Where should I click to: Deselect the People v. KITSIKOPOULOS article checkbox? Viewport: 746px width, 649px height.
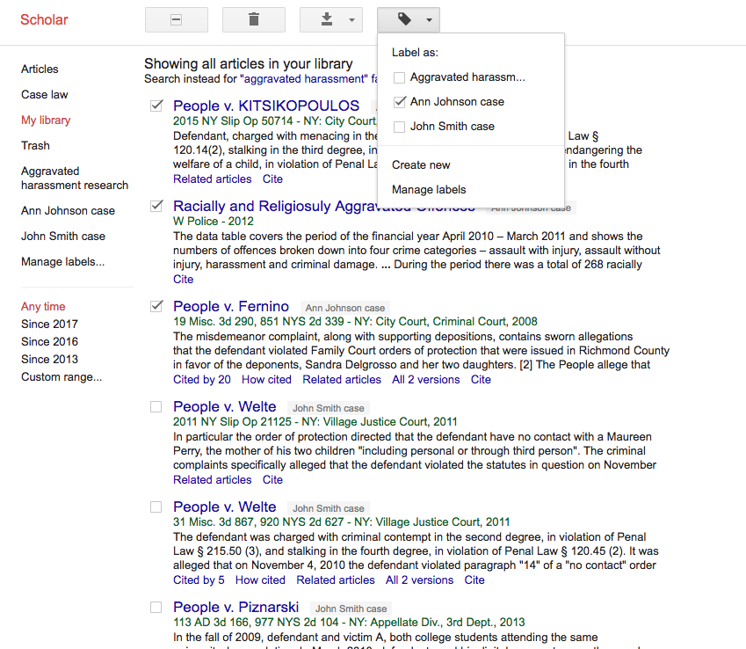tap(156, 105)
